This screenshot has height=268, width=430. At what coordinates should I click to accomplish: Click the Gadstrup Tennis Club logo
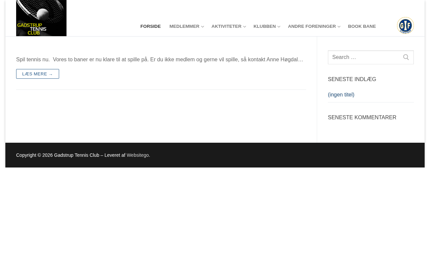41,18
